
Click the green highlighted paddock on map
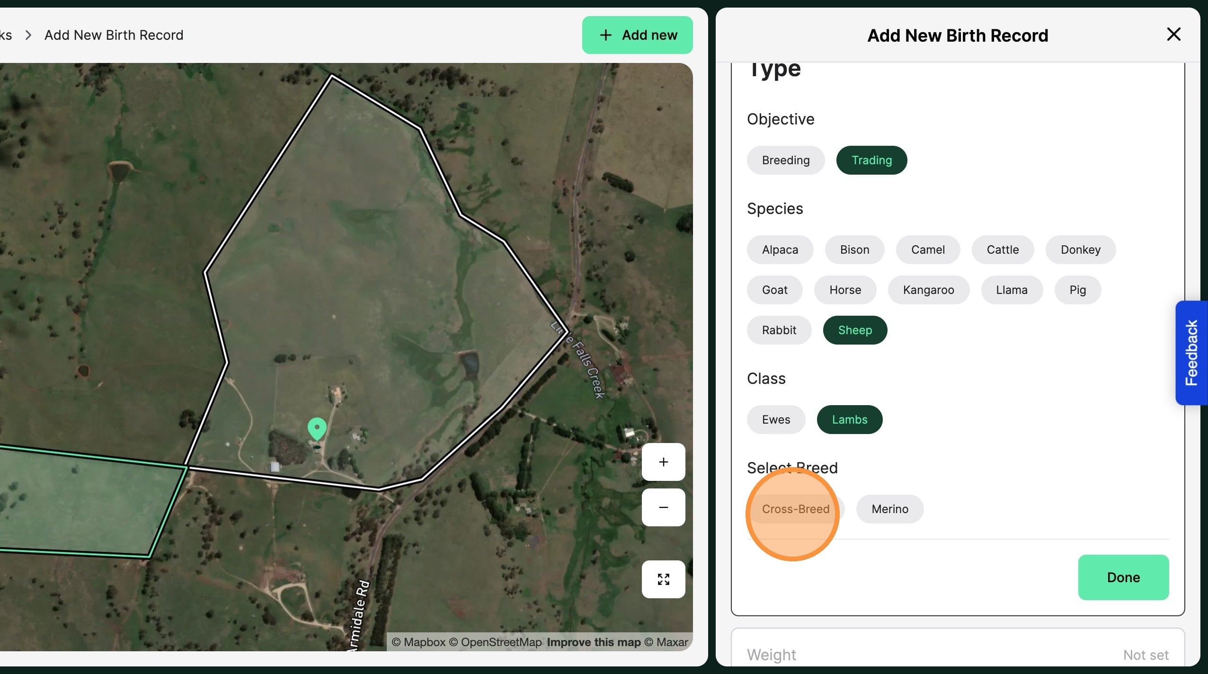(x=85, y=502)
